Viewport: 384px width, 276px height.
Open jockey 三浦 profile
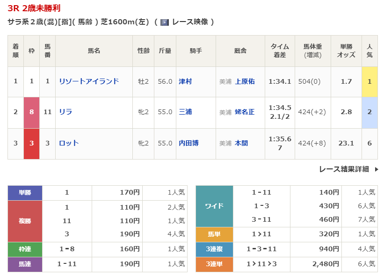coord(185,112)
